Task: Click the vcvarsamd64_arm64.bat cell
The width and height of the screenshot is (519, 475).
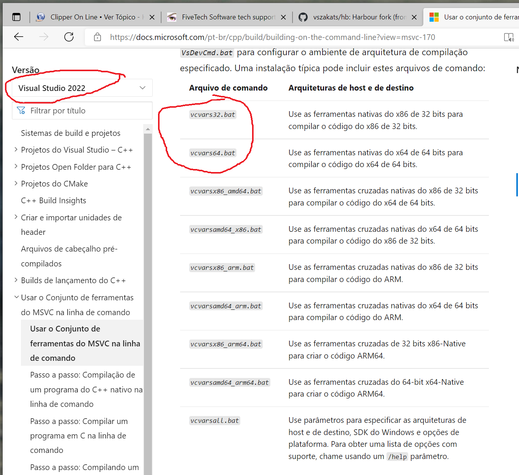Action: pyautogui.click(x=230, y=383)
